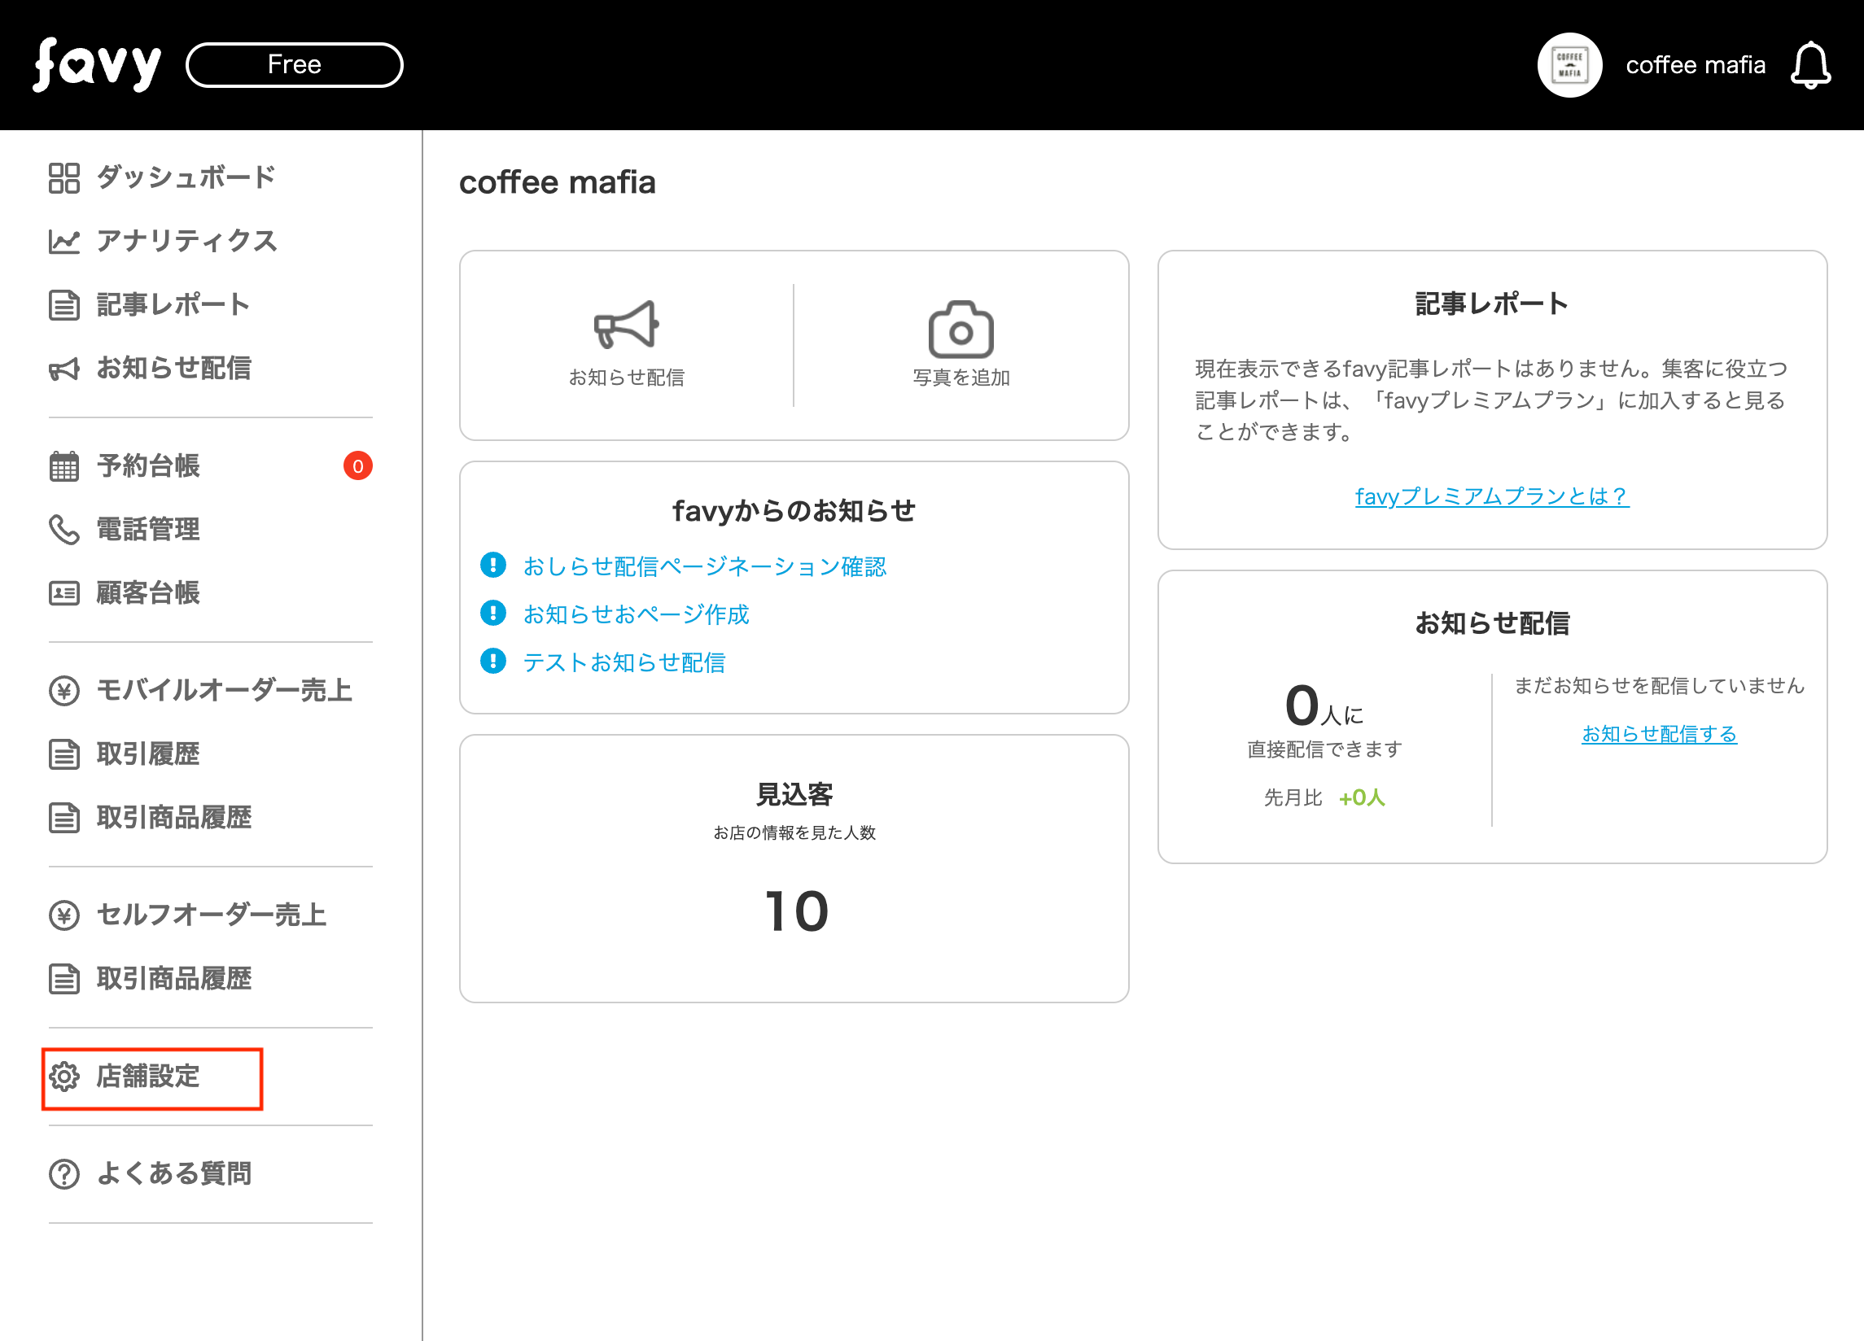This screenshot has height=1341, width=1864.
Task: Click the coffee mafia profile avatar
Action: [x=1569, y=66]
